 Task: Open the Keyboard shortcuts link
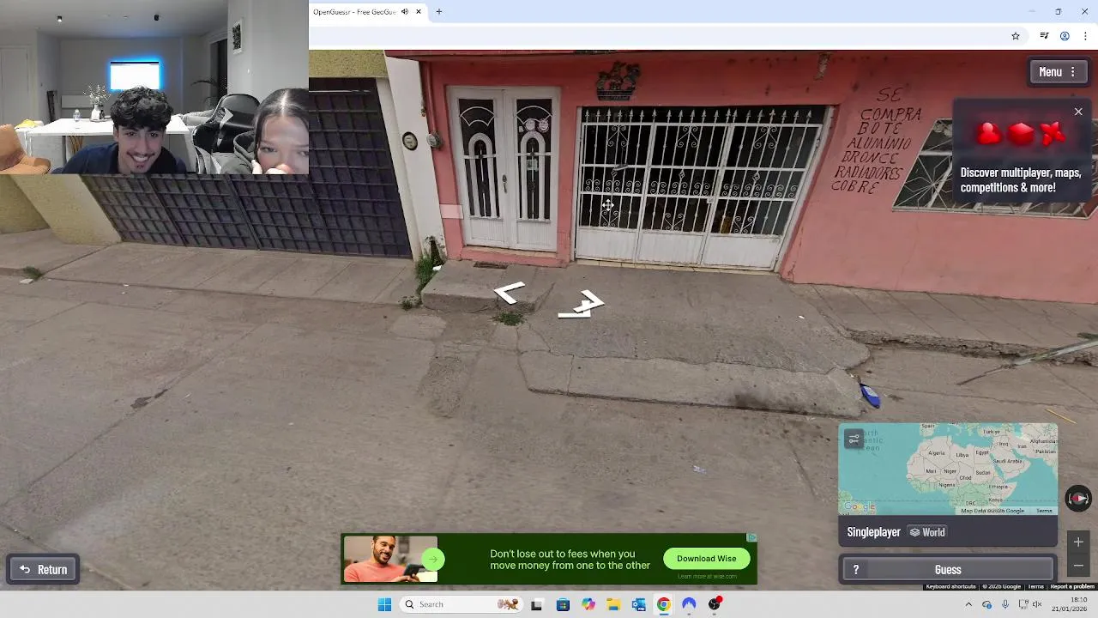click(950, 586)
